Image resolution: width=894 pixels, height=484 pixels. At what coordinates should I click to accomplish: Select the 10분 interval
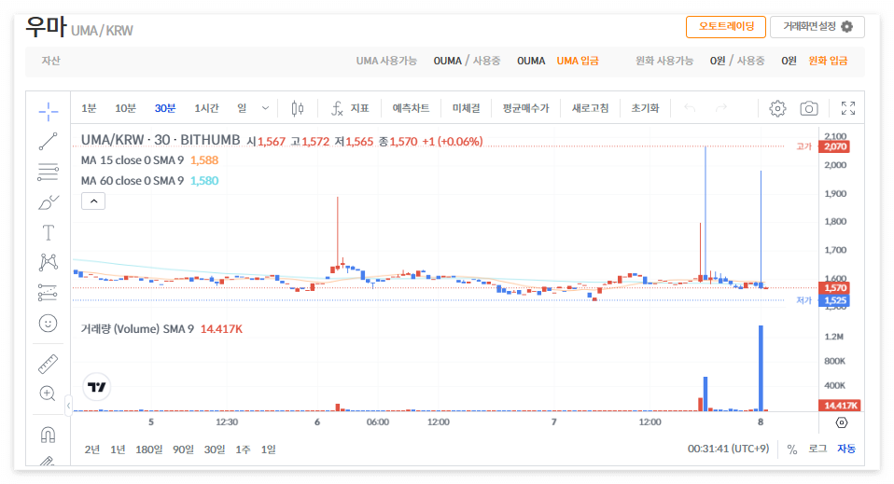pos(125,108)
